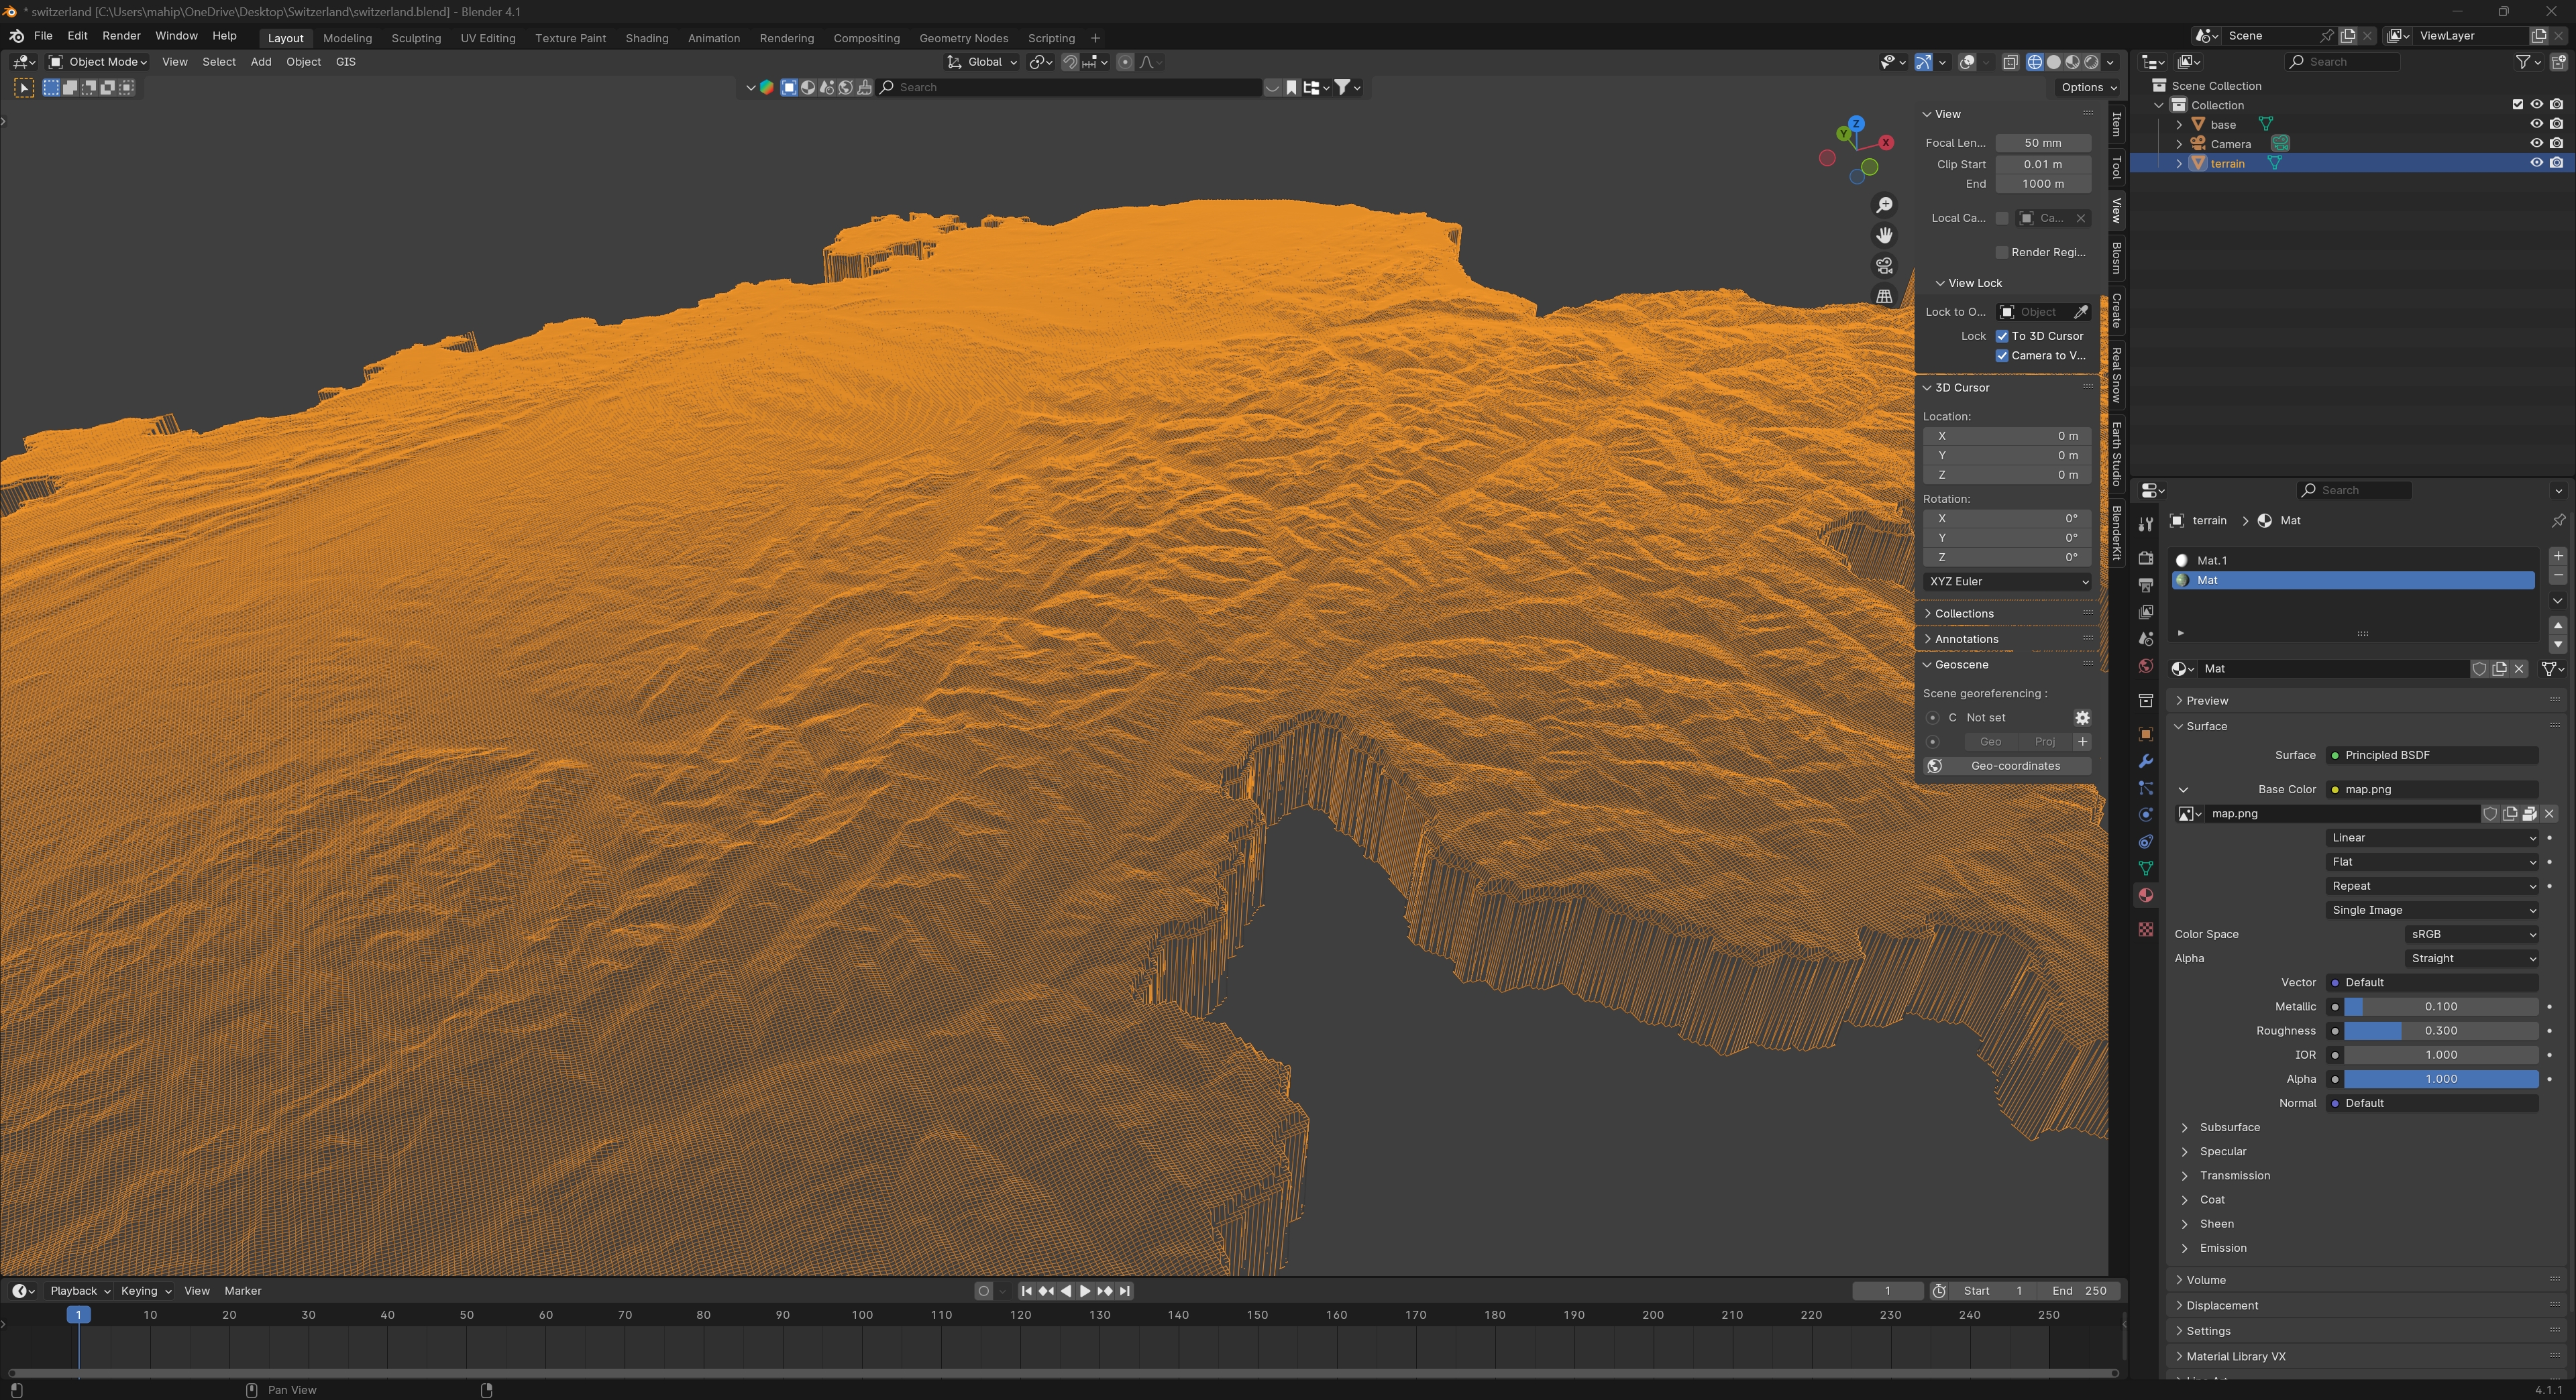
Task: Uncheck Lock To 3D Cursor checkbox
Action: point(2002,337)
